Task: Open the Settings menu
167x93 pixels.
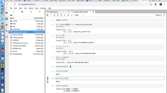Action: tap(43, 8)
